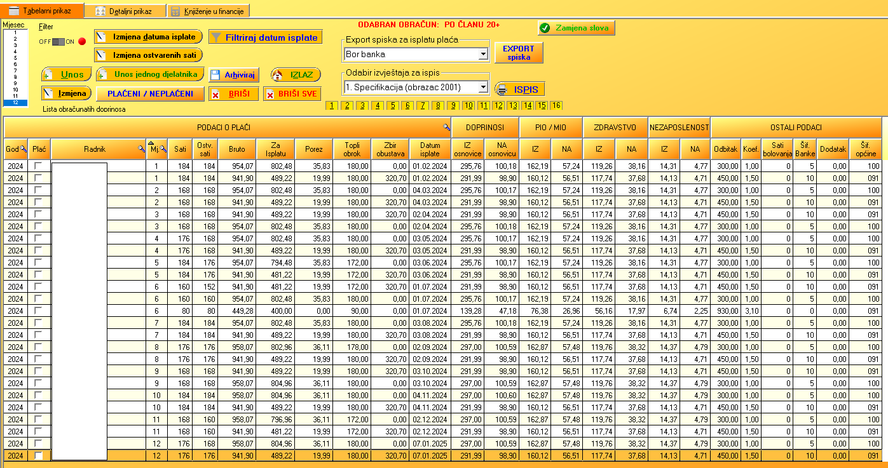The width and height of the screenshot is (888, 468).
Task: Delete record with BRIŠI button
Action: 234,94
